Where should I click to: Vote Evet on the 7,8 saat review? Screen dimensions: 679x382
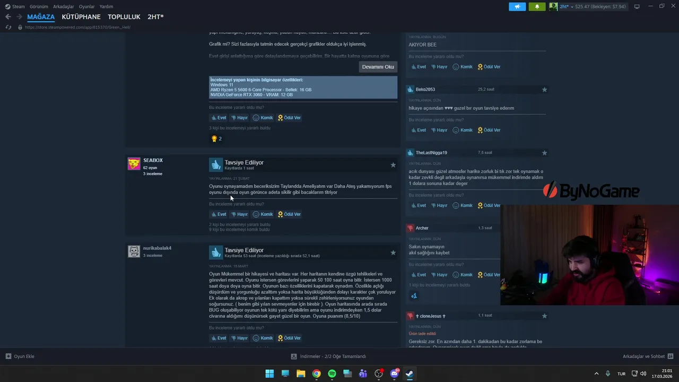click(x=419, y=205)
